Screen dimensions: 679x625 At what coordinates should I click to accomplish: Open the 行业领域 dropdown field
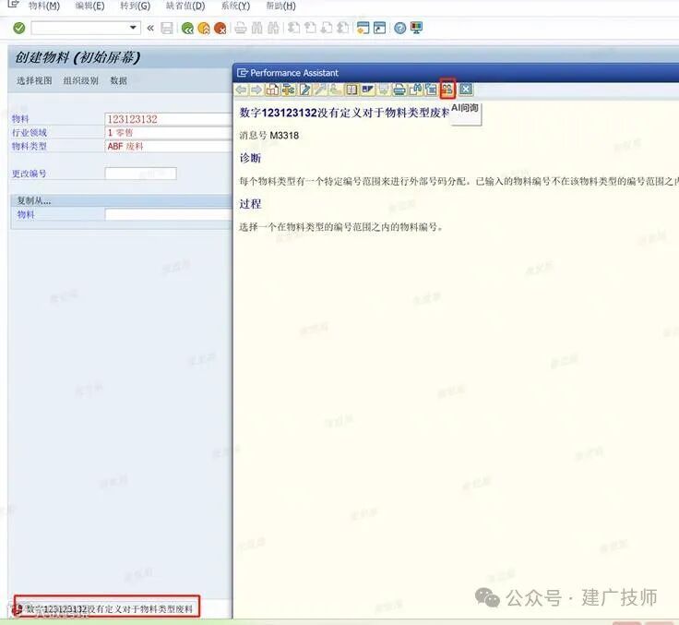169,133
